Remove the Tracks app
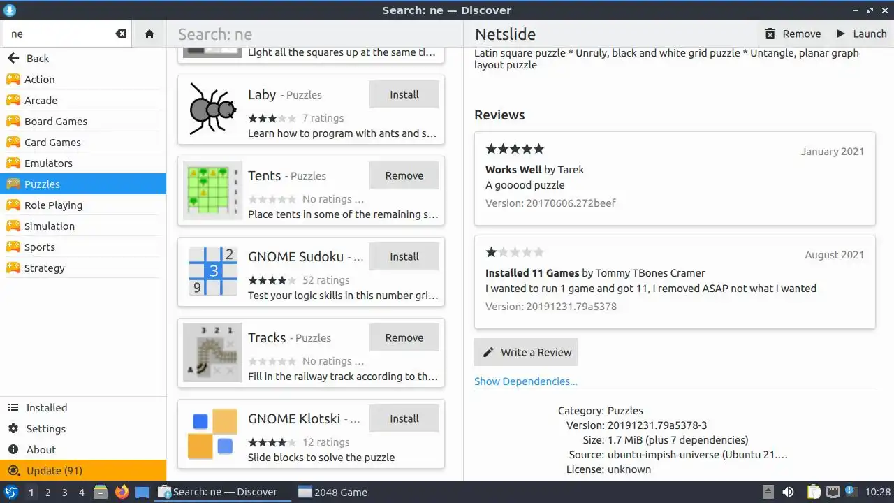The width and height of the screenshot is (894, 503). tap(404, 337)
